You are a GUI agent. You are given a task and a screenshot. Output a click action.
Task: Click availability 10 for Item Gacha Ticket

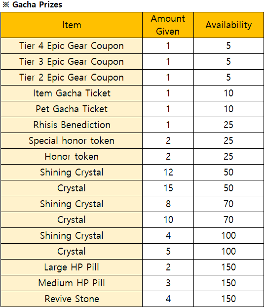(228, 93)
